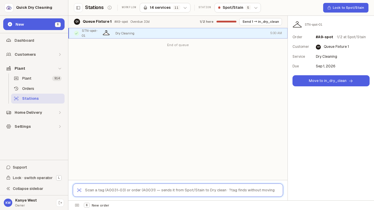Click the Q1 avatar in the queue header
Viewport: 374px width, 210px height.
tap(77, 22)
